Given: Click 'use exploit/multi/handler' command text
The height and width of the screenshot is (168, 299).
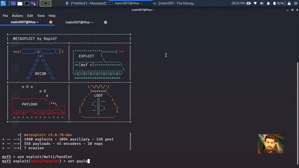Looking at the screenshot, I should tap(45, 157).
